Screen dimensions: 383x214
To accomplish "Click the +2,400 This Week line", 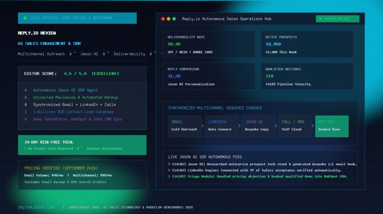I will [281, 52].
